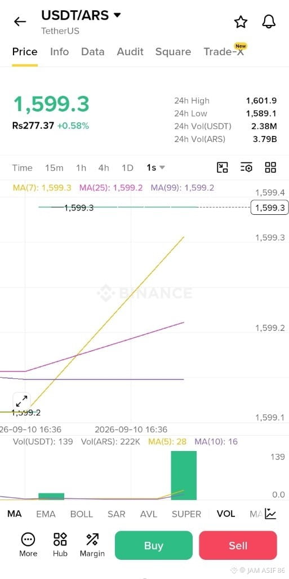Open the More menu icon
Viewport: 289px width, 579px height.
[28, 545]
